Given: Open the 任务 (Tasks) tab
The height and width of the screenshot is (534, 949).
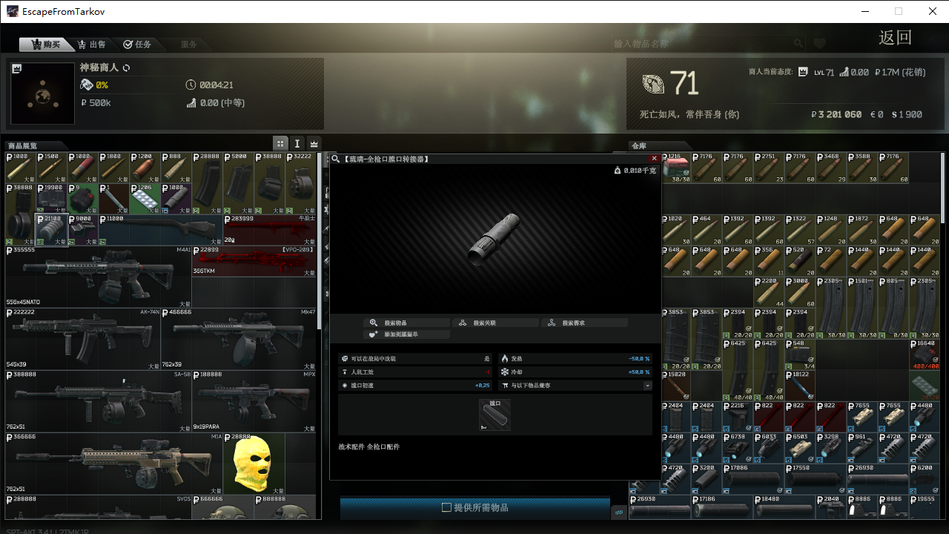Looking at the screenshot, I should tap(137, 44).
